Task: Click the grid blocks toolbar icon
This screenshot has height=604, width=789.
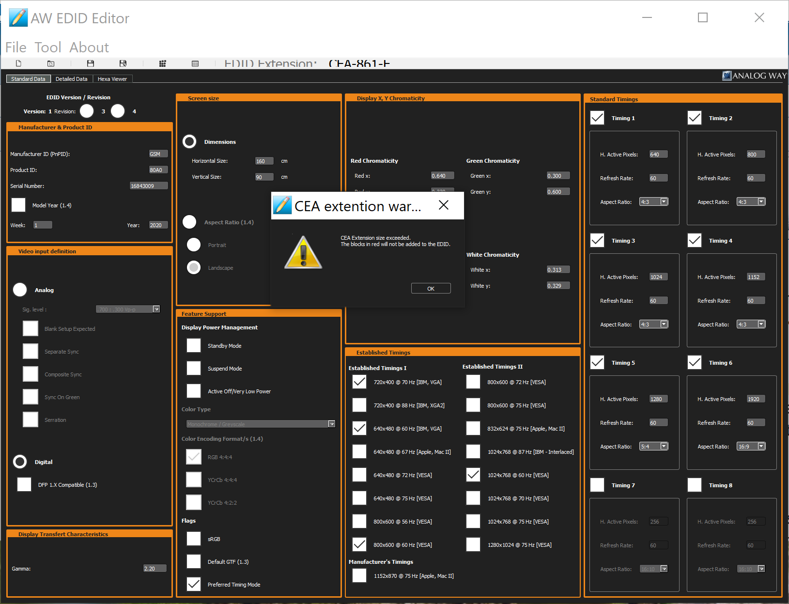Action: pos(163,63)
